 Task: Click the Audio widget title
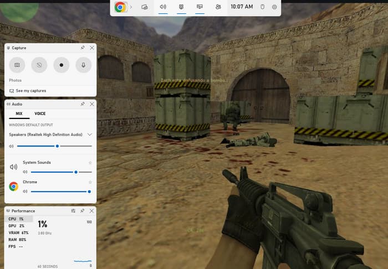[17, 104]
